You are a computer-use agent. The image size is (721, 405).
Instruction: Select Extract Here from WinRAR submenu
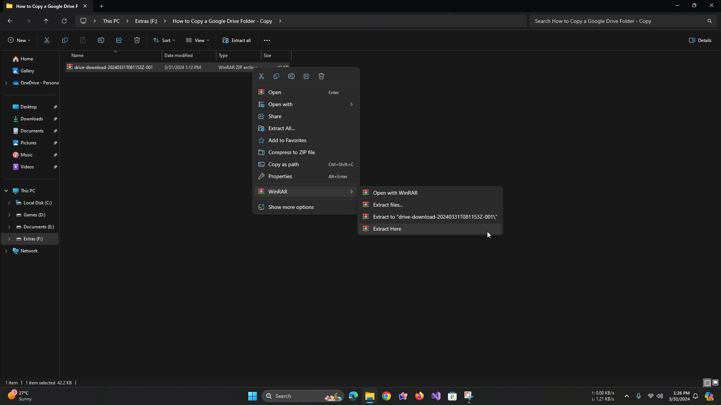pos(387,229)
